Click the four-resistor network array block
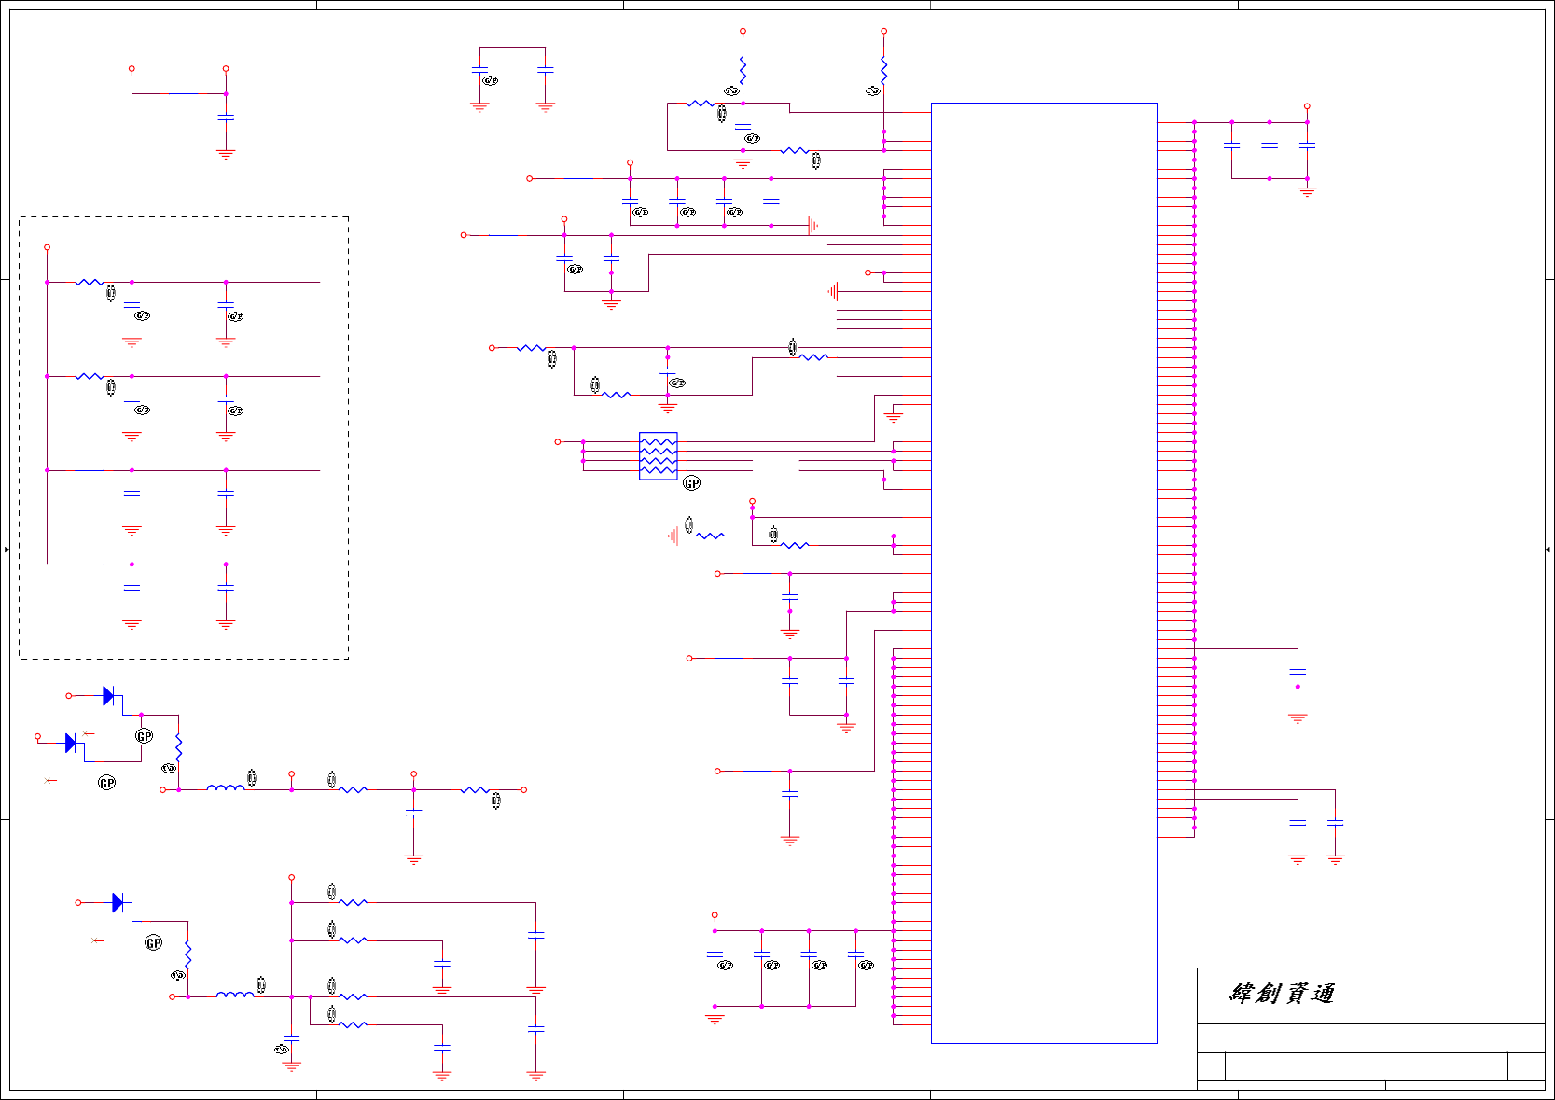Viewport: 1555px width, 1100px height. pos(659,456)
